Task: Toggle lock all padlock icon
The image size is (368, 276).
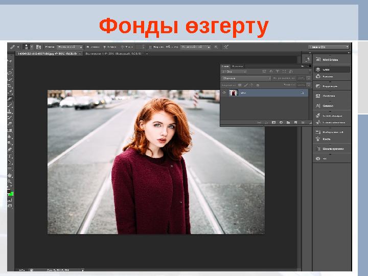Action: pyautogui.click(x=258, y=85)
